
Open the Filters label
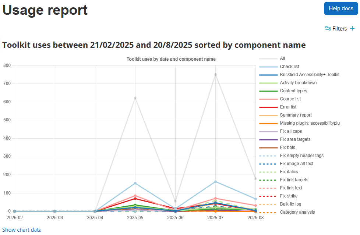(x=339, y=28)
